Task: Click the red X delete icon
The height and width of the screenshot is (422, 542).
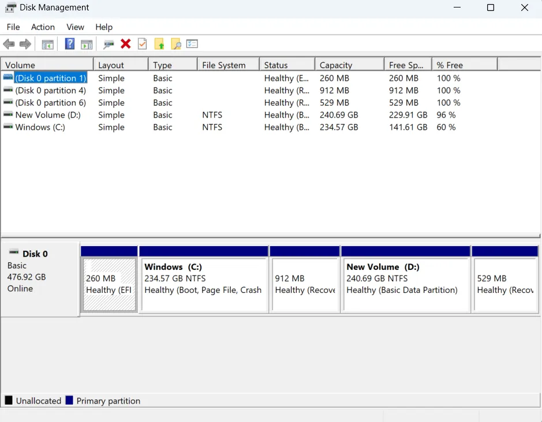Action: (125, 44)
